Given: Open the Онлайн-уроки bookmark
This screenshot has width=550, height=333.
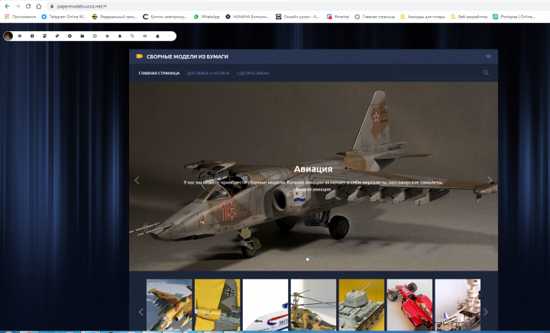Looking at the screenshot, I should pyautogui.click(x=297, y=17).
